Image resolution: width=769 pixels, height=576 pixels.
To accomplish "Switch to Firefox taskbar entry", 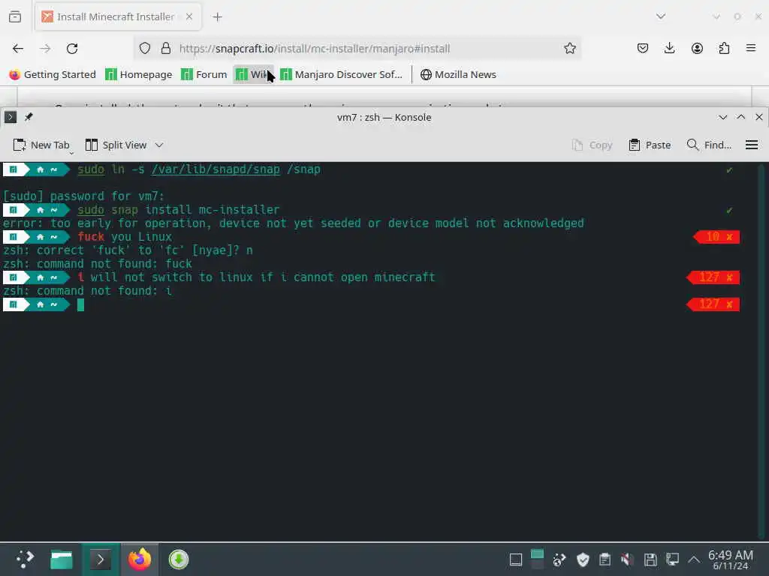I will click(x=139, y=559).
